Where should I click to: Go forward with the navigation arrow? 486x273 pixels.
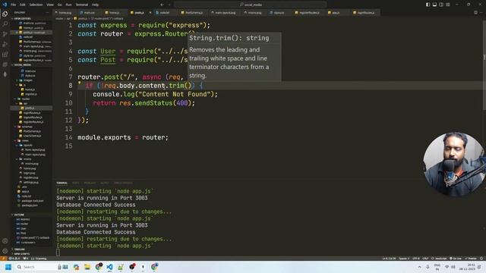[169, 5]
